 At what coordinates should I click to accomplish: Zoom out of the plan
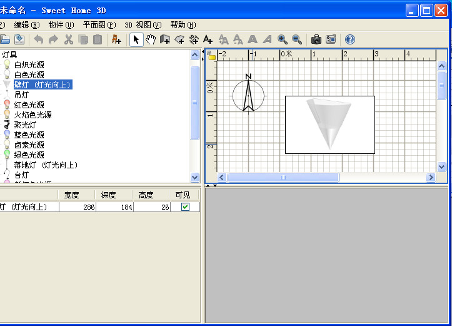[x=297, y=39]
